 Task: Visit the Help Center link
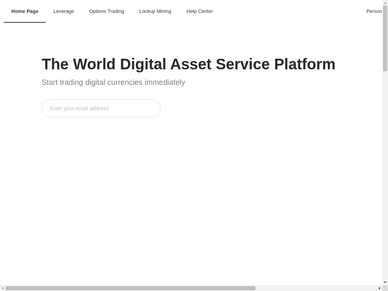click(x=199, y=11)
